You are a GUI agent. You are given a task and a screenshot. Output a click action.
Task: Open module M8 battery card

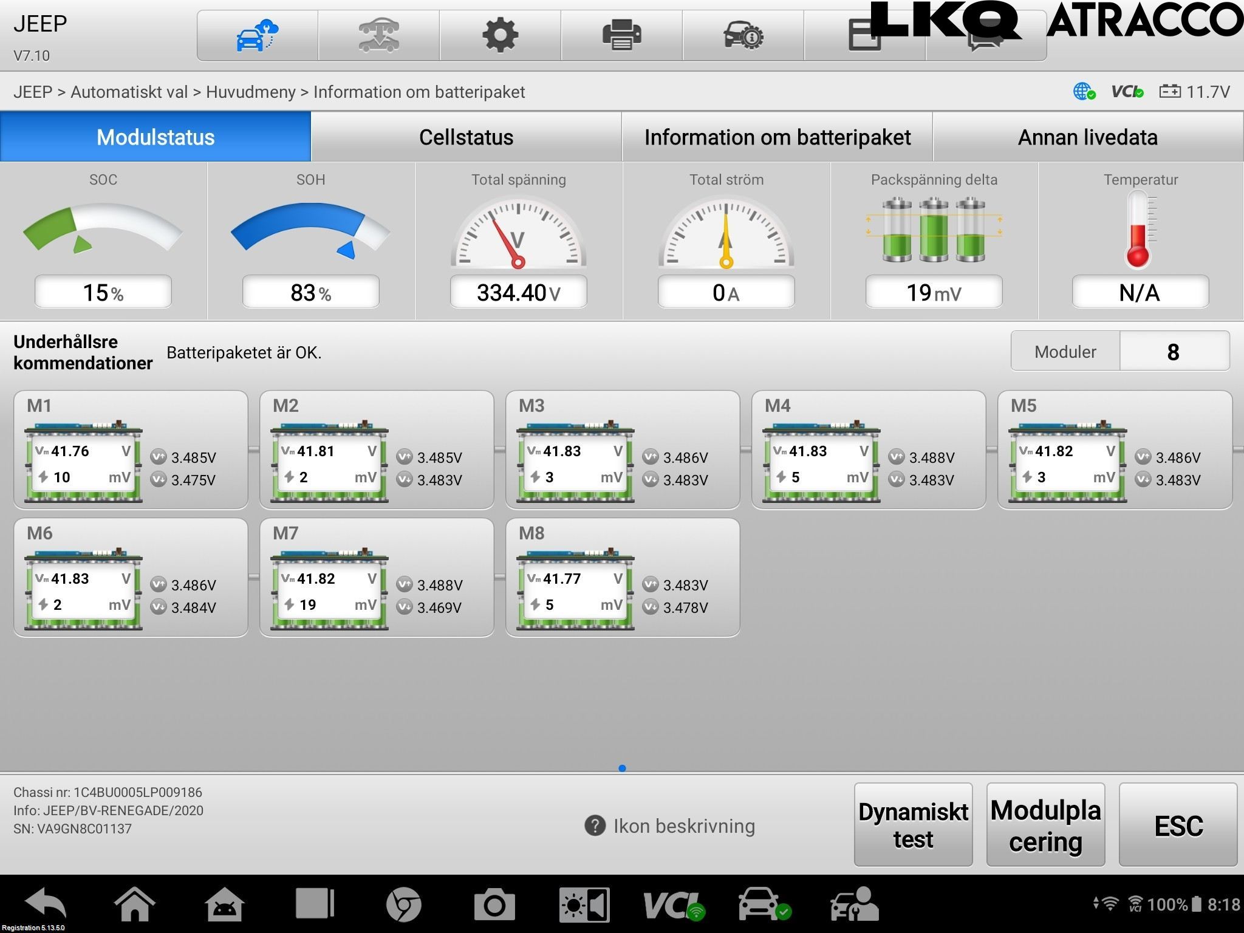tap(623, 577)
